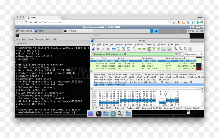Click Profile: Default in status bar
The width and height of the screenshot is (219, 138).
[x=192, y=108]
